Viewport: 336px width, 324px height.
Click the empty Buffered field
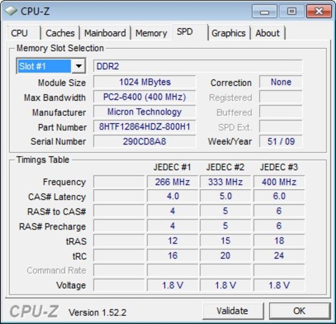pyautogui.click(x=280, y=112)
